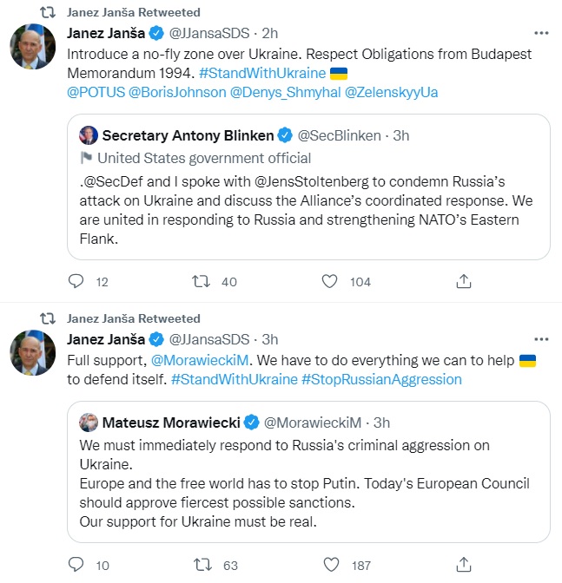Open more options on second tweet
Image resolution: width=562 pixels, height=583 pixels.
click(x=540, y=339)
